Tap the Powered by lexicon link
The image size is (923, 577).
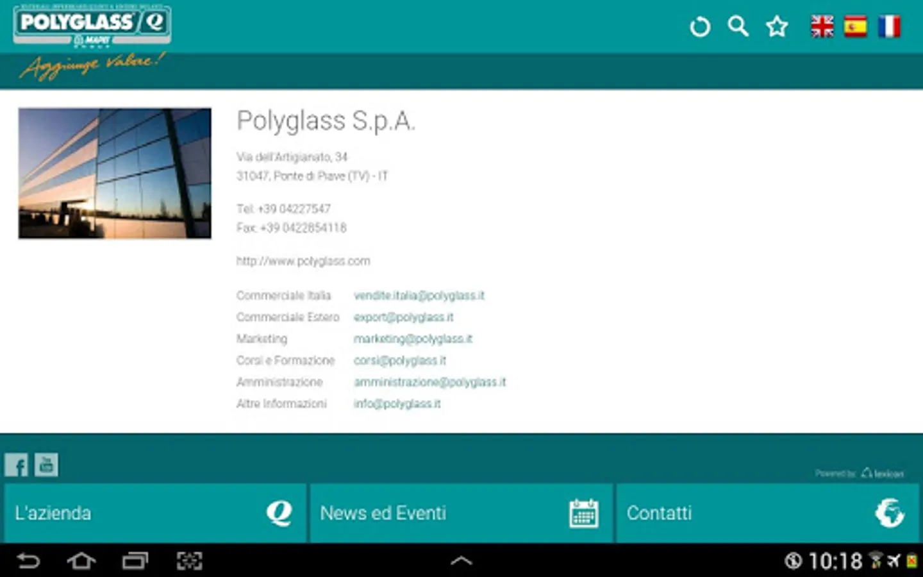coord(860,473)
